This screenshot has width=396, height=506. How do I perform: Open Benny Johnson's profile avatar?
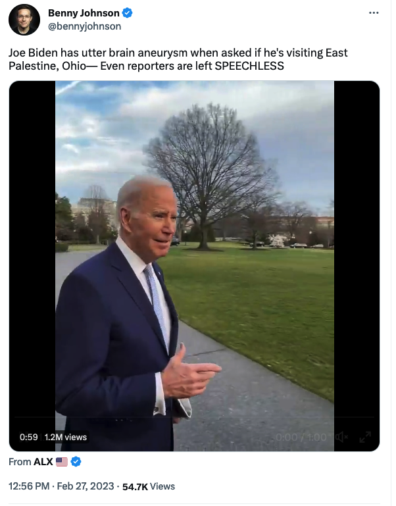point(24,20)
